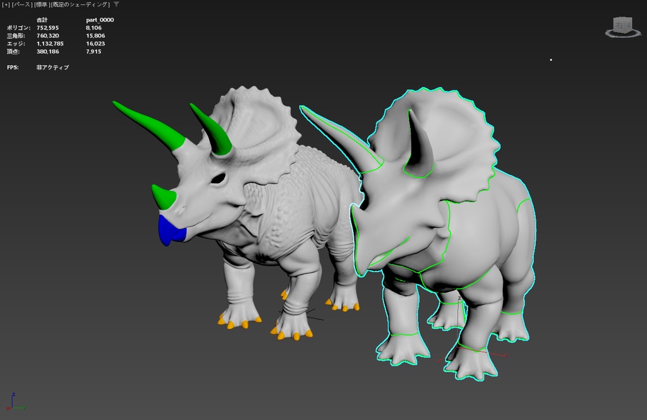This screenshot has width=647, height=420.
Task: Click the パース viewport label menu item
Action: [21, 4]
